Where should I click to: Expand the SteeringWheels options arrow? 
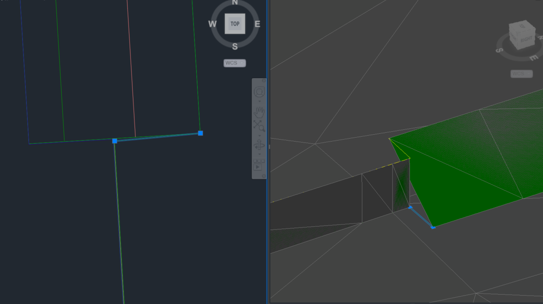(x=259, y=101)
